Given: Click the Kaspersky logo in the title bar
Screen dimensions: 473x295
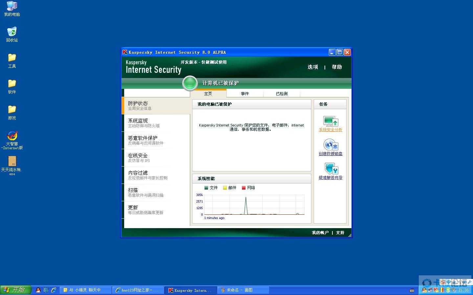Looking at the screenshot, I should point(125,52).
